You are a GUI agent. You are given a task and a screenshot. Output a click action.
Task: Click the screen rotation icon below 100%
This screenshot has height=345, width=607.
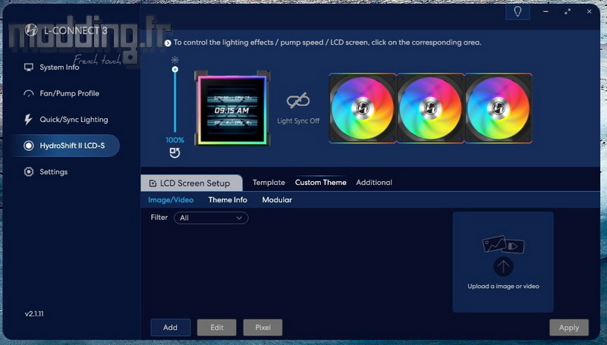point(175,155)
